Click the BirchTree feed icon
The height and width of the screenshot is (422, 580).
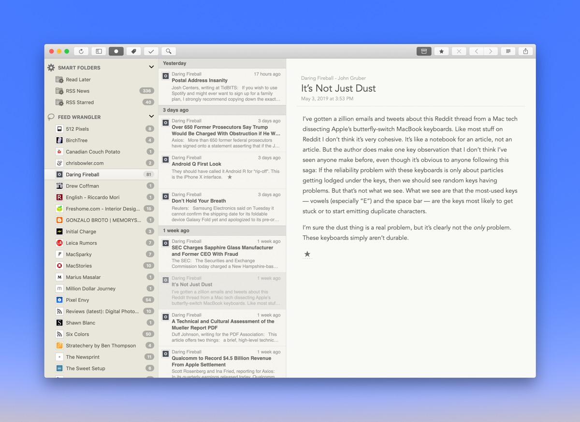tap(59, 140)
